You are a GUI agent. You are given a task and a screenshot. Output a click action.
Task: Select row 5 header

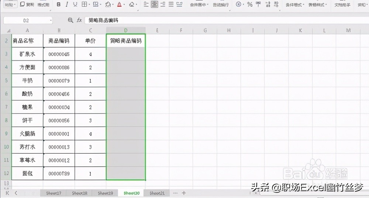[x=6, y=81]
